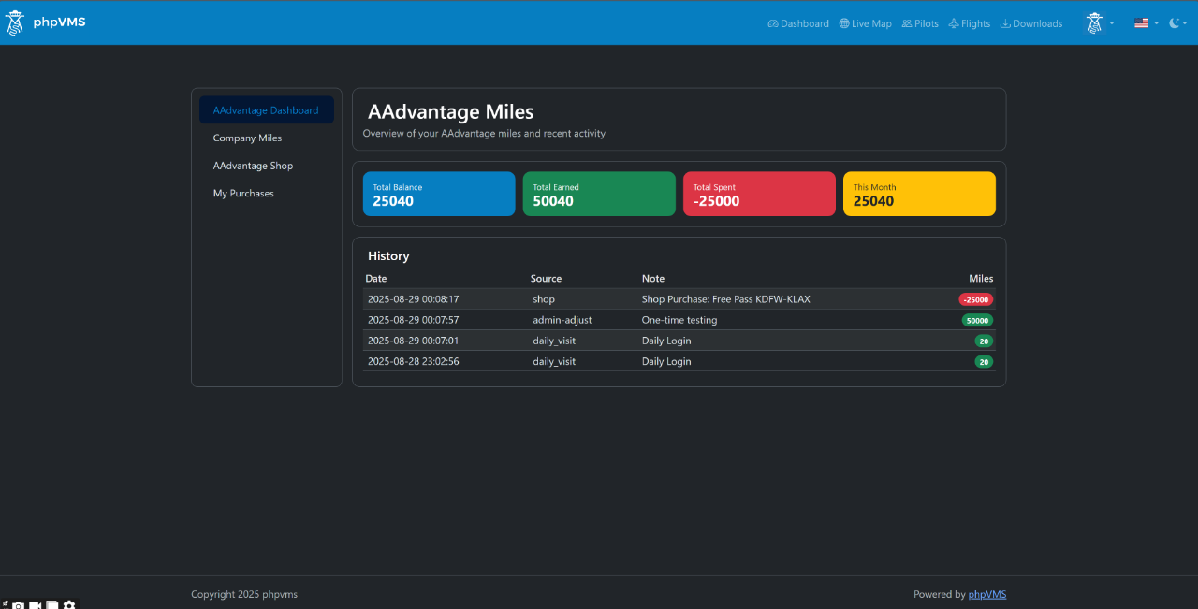
Task: Click the camera screenshot icon bottom left
Action: [x=19, y=605]
